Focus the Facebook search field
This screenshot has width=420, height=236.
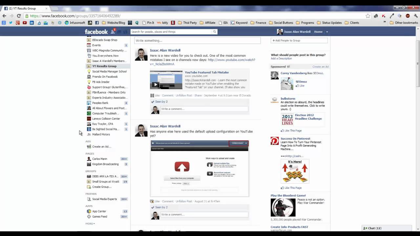(x=171, y=32)
